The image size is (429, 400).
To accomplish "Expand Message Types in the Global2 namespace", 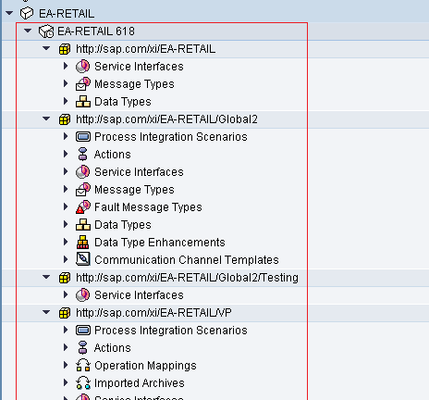I will (x=66, y=189).
